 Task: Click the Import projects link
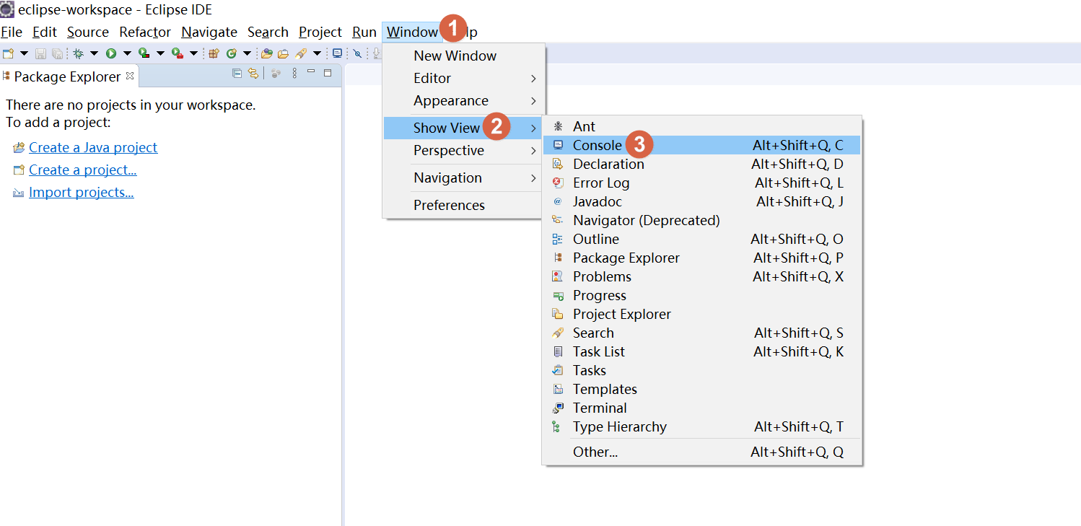tap(81, 193)
